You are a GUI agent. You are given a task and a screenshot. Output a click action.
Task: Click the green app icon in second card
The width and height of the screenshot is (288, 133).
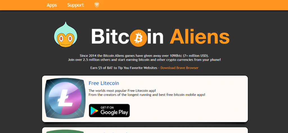(x=65, y=132)
